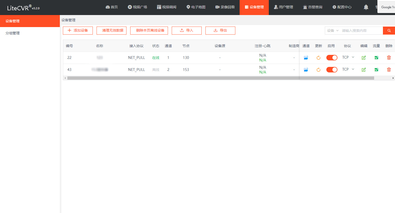The height and width of the screenshot is (213, 395).
Task: Edit device 22 with pencil icon
Action: 364,58
